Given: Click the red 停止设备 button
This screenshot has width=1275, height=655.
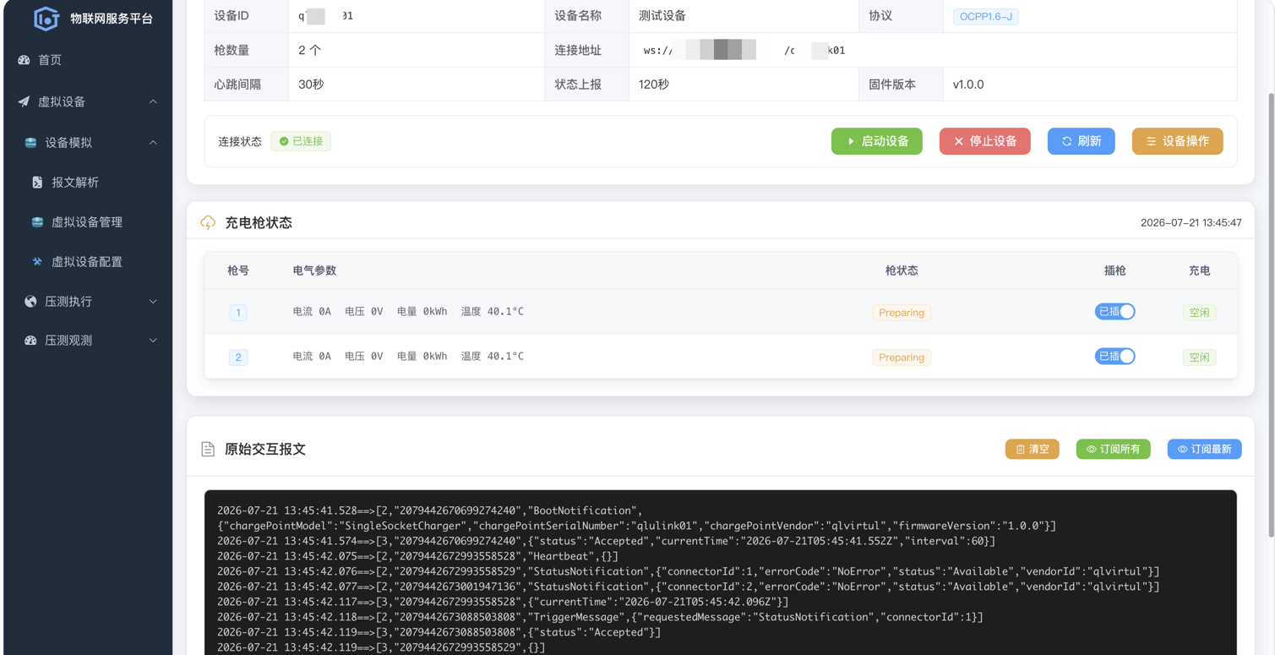Looking at the screenshot, I should (985, 141).
